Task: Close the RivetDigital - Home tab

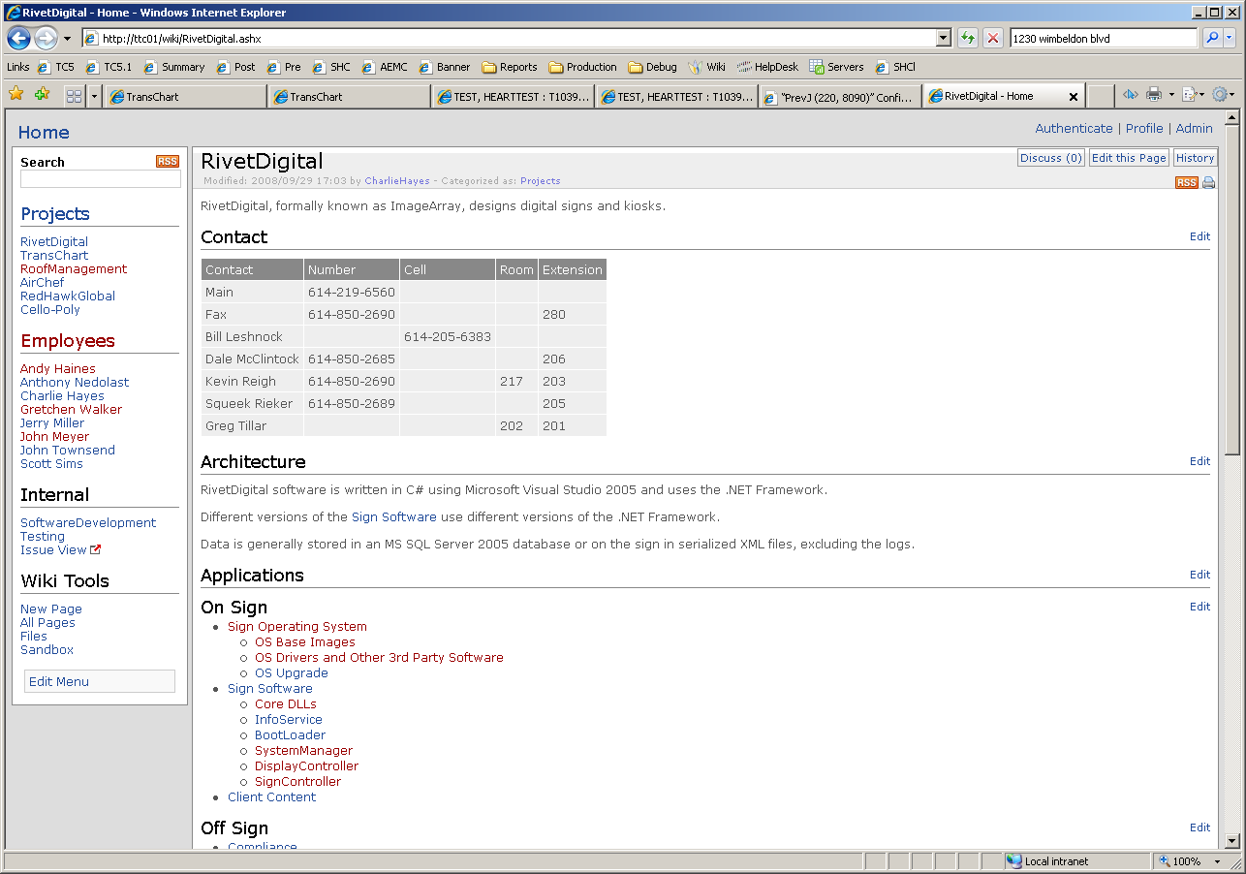Action: pos(1073,97)
